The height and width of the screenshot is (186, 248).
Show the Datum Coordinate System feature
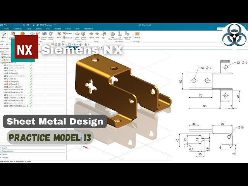point(5,65)
